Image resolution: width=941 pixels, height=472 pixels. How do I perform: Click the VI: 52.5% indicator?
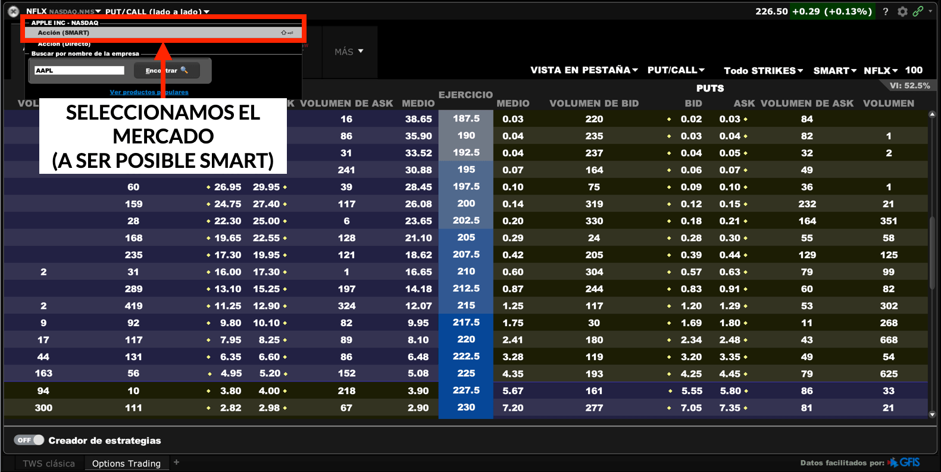(x=909, y=86)
